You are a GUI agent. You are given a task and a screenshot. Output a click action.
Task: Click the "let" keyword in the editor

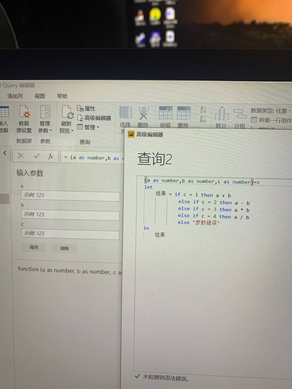[x=148, y=187]
